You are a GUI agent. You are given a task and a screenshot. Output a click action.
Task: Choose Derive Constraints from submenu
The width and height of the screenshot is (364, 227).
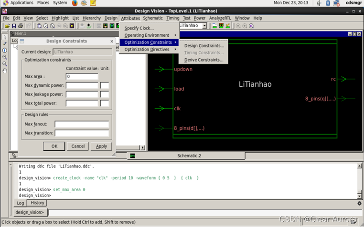pos(203,60)
